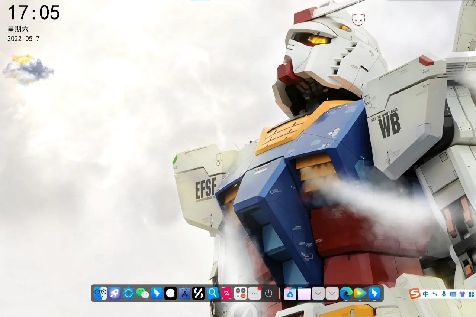
Task: Expand the second chevron stack in dock
Action: tap(332, 293)
